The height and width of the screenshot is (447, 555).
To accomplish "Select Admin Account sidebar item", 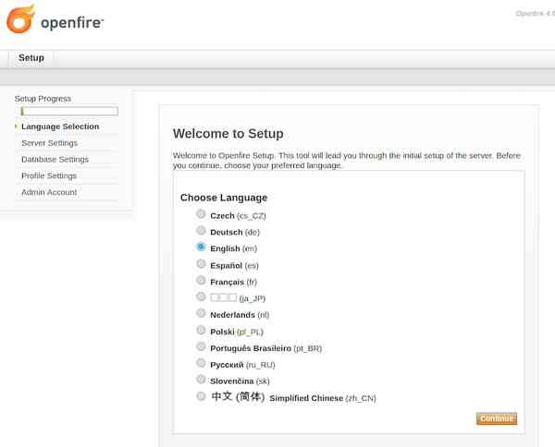I will tap(49, 193).
